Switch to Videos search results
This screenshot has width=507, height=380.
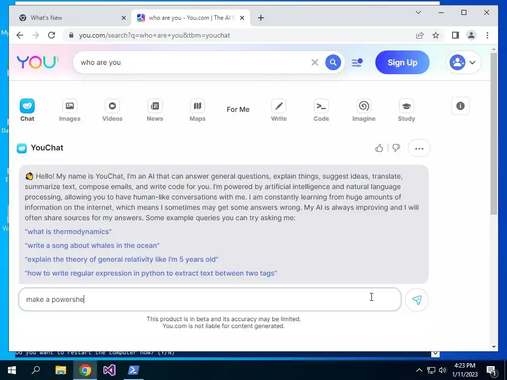[112, 110]
